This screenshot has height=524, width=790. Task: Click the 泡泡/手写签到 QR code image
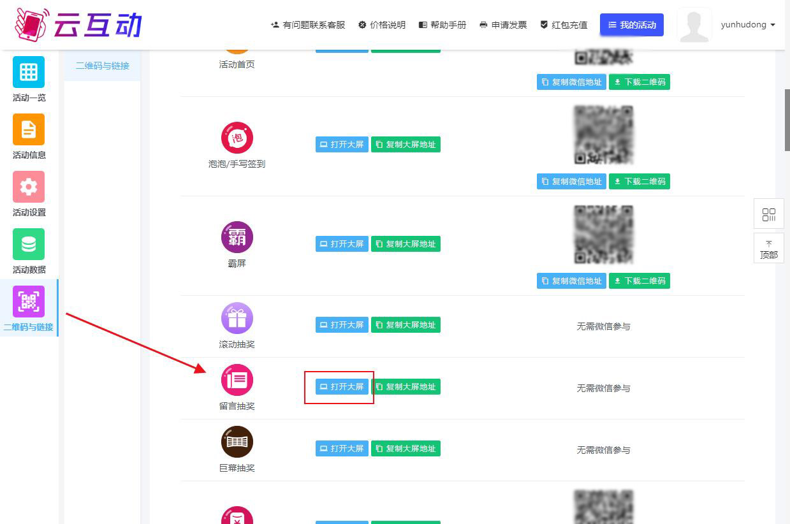(x=603, y=135)
